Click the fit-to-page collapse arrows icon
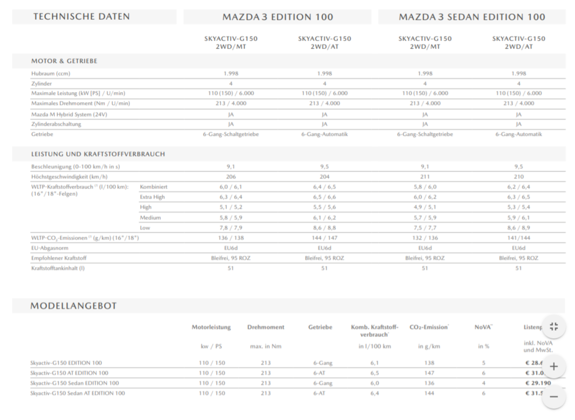Viewport: 575px width, 420px height. [554, 326]
